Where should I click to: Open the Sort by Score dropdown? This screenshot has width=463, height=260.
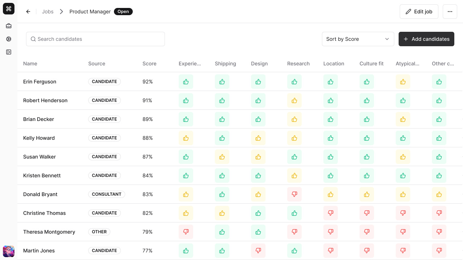(x=358, y=39)
